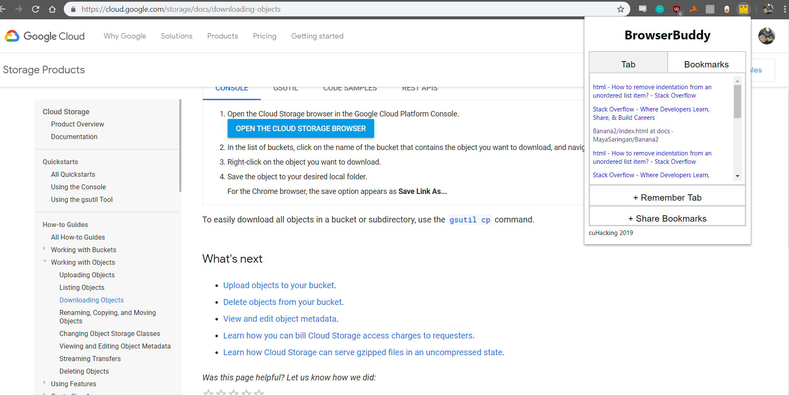The image size is (789, 395).
Task: Click the BrowserBuddy list scroll-down arrow
Action: 737,176
